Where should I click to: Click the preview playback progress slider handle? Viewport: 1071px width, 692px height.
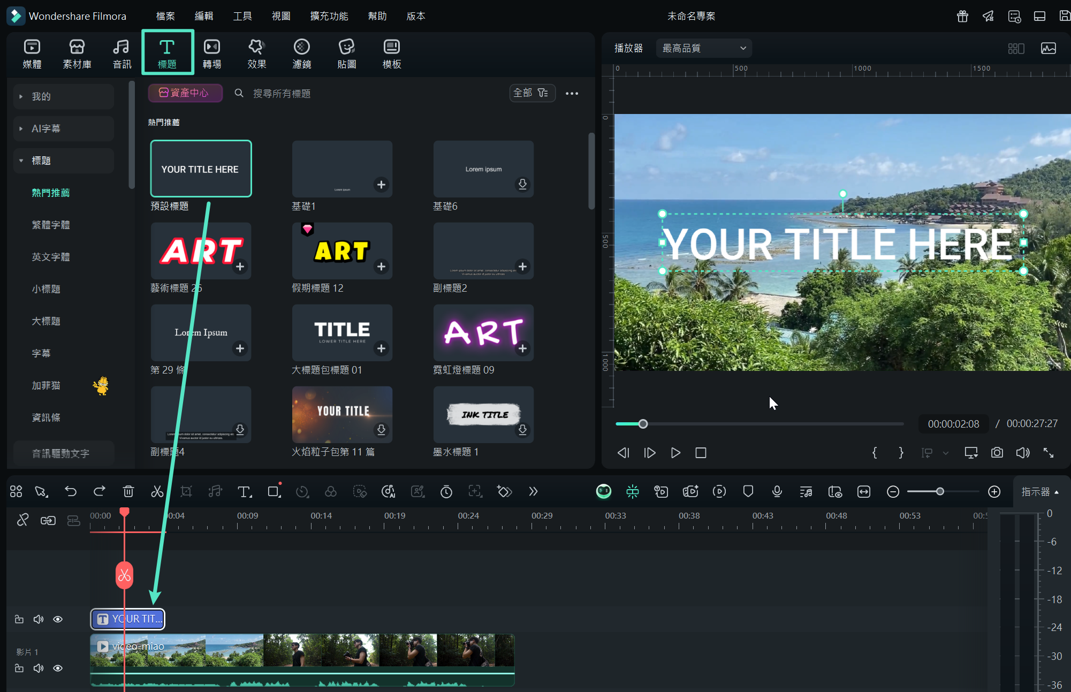click(643, 424)
